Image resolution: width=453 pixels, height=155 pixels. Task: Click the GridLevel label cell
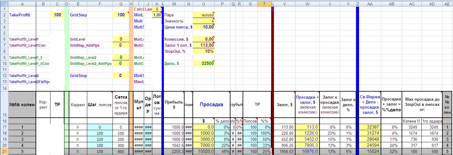pos(78,39)
